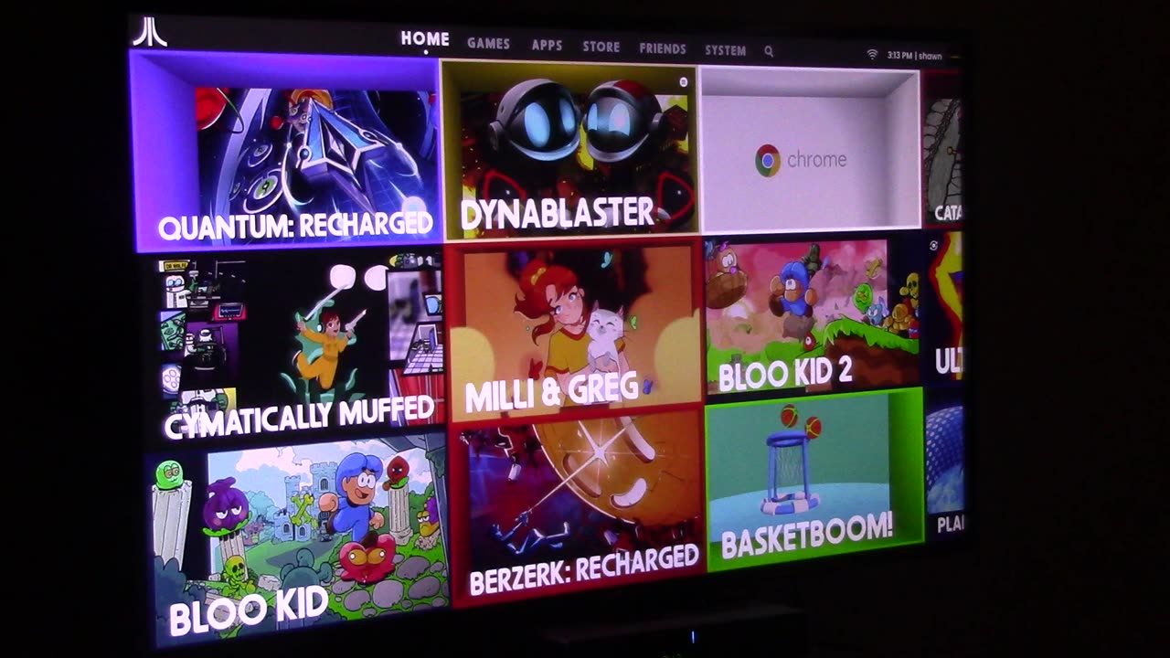1170x658 pixels.
Task: Launch the Dynablaster game tile
Action: pyautogui.click(x=570, y=149)
